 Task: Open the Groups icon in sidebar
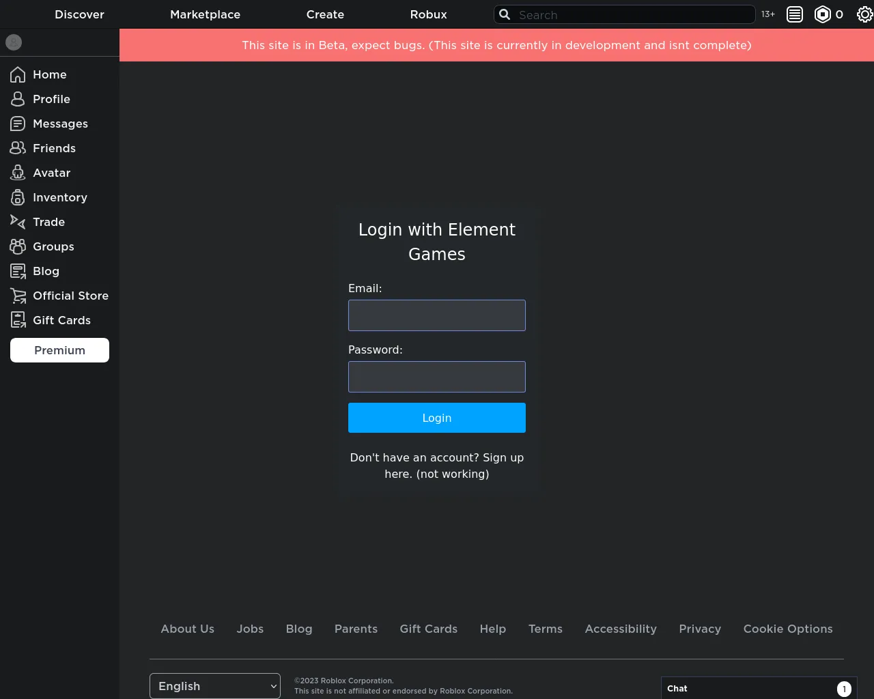pyautogui.click(x=18, y=246)
